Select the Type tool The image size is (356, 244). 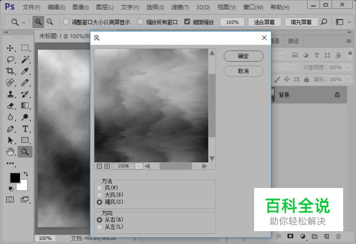[25, 129]
